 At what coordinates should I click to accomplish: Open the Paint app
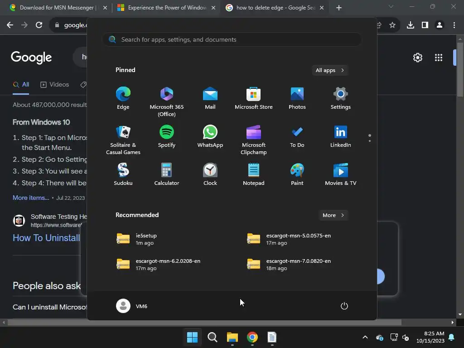point(297,174)
